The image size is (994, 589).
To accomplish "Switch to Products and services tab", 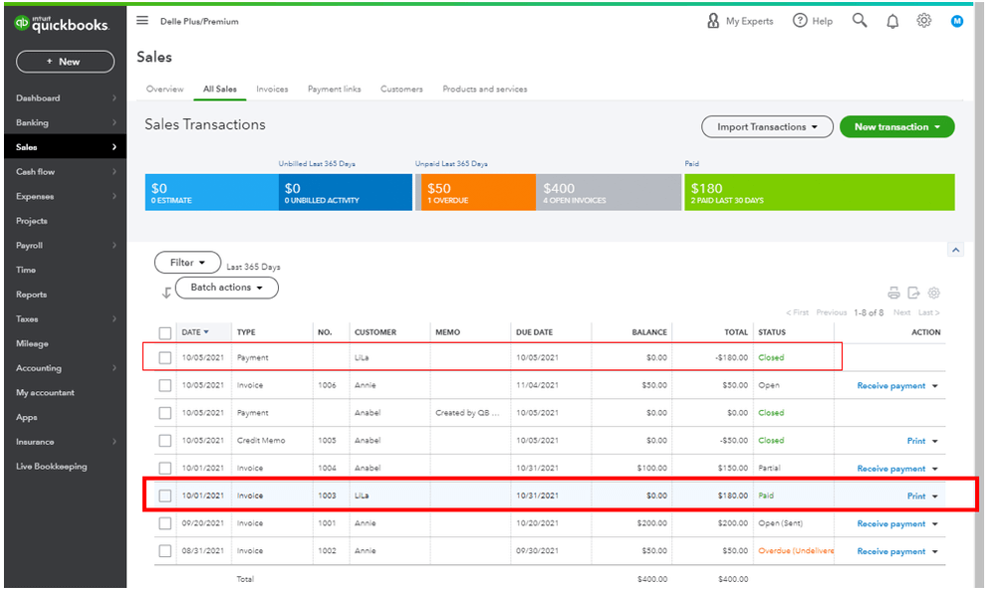I will tap(485, 90).
